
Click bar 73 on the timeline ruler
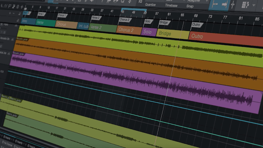(210, 16)
